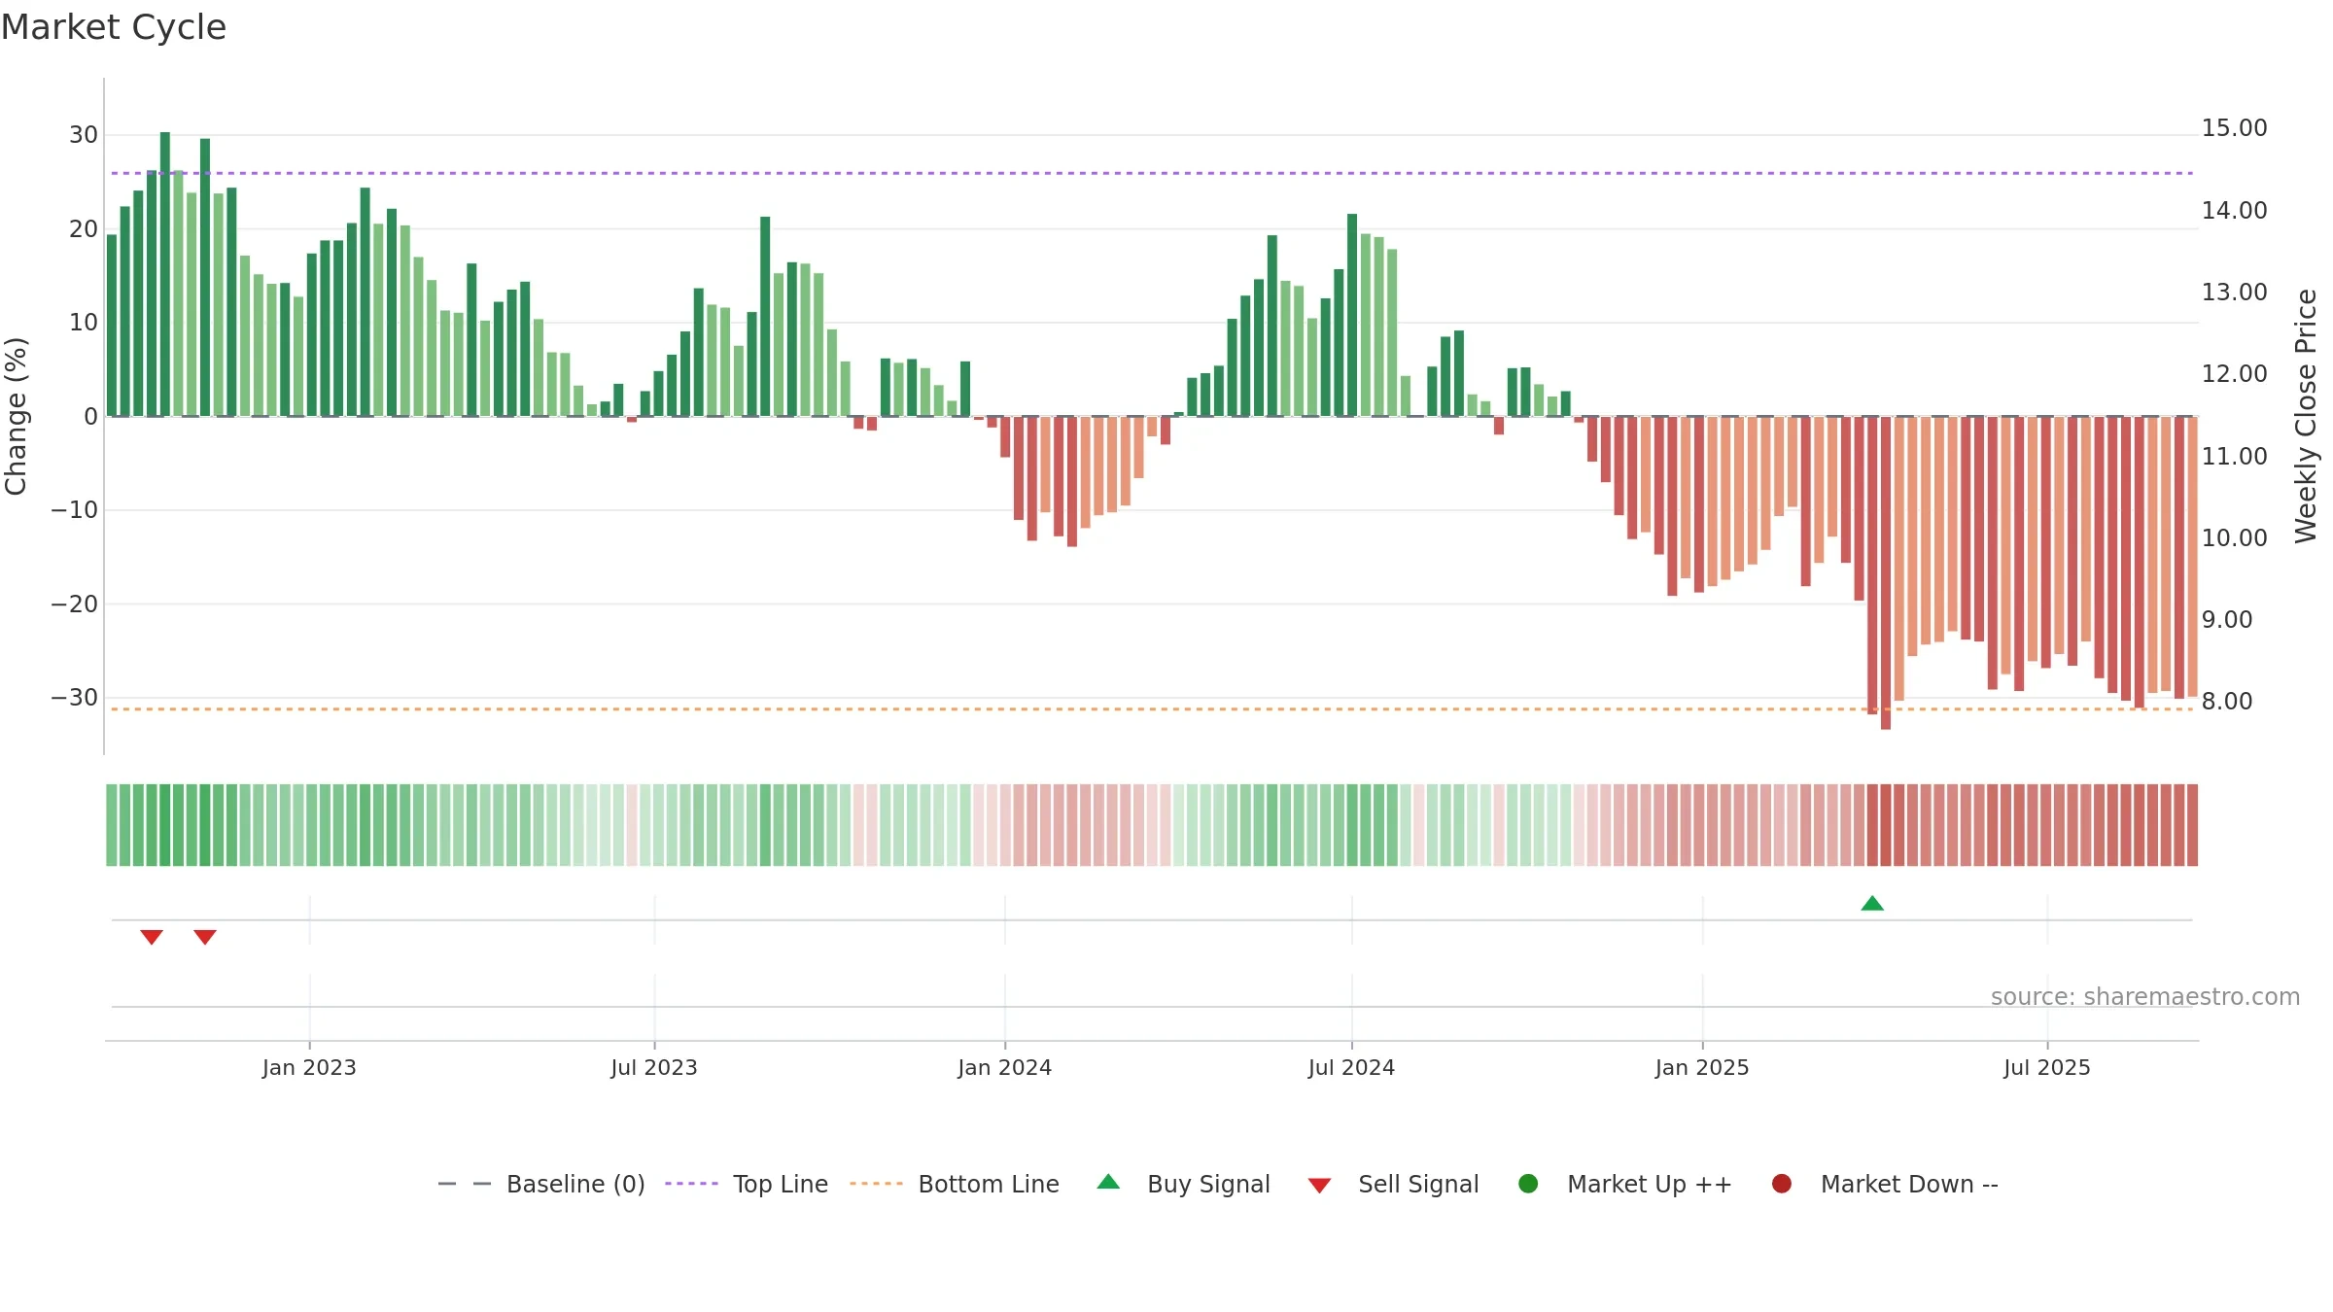2333x1312 pixels.
Task: Click the mid-2024 peak bar near 21 percent
Action: (1352, 315)
